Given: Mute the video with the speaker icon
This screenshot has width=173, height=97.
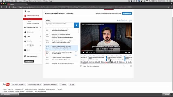Looking at the screenshot, I should point(87,52).
